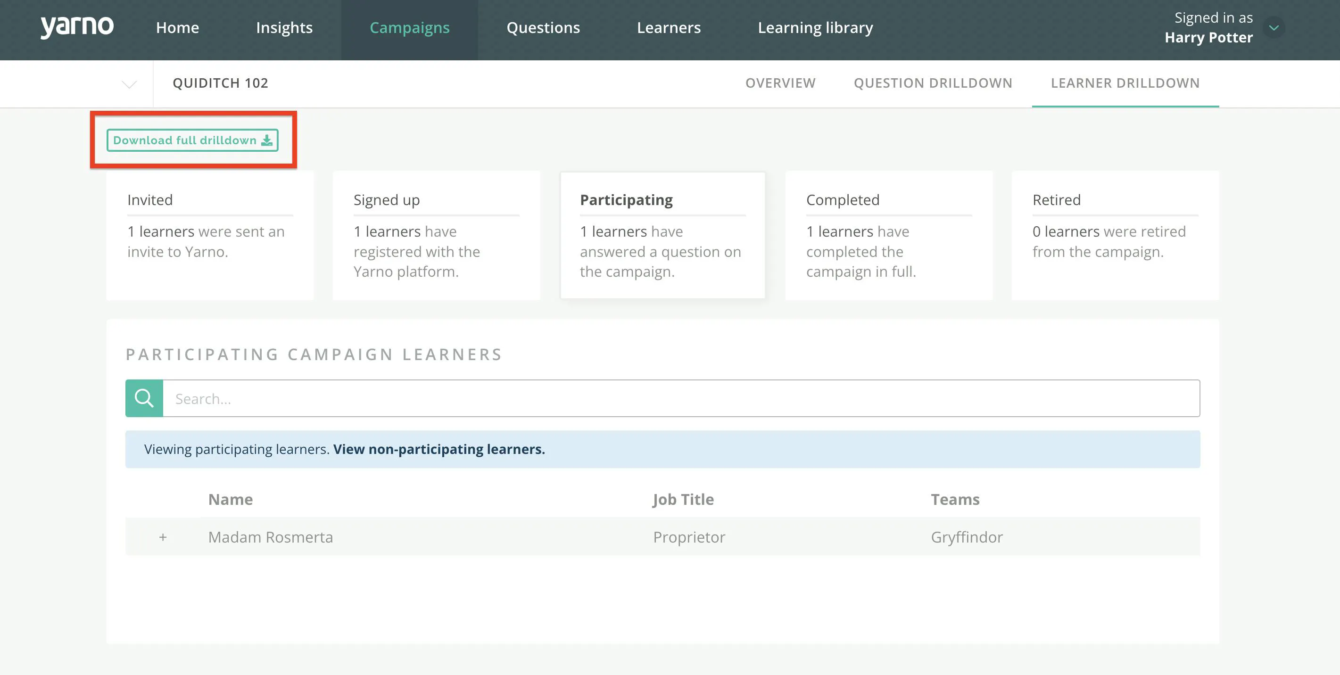The image size is (1340, 675).
Task: Expand Madam Rosmerta row with plus icon
Action: [x=163, y=537]
